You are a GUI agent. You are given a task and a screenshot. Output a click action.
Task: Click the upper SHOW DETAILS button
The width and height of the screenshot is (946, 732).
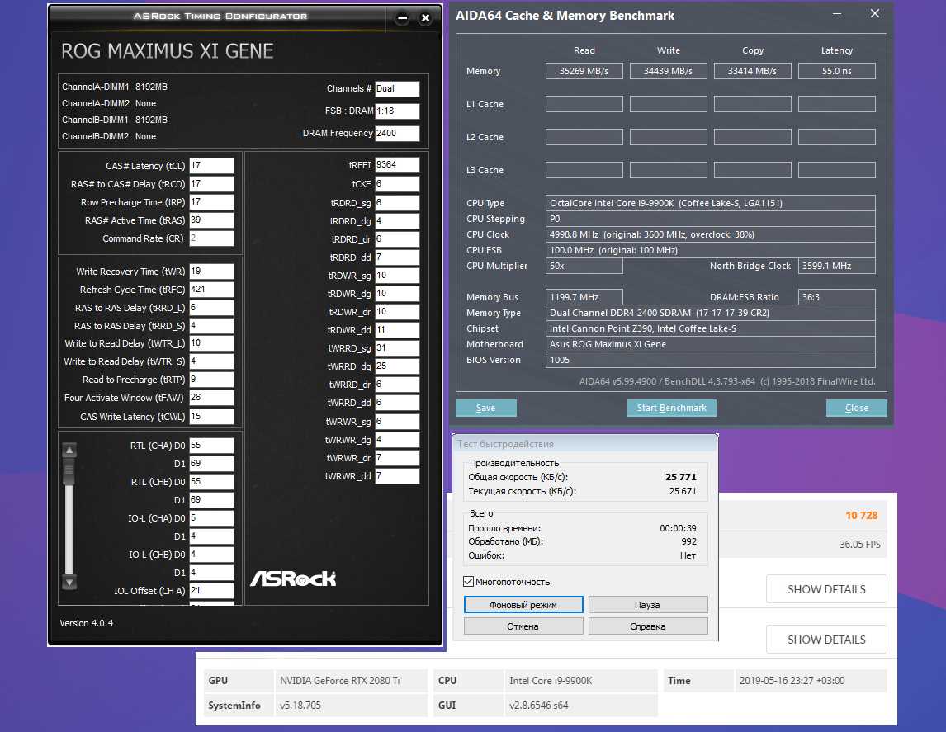tap(826, 589)
